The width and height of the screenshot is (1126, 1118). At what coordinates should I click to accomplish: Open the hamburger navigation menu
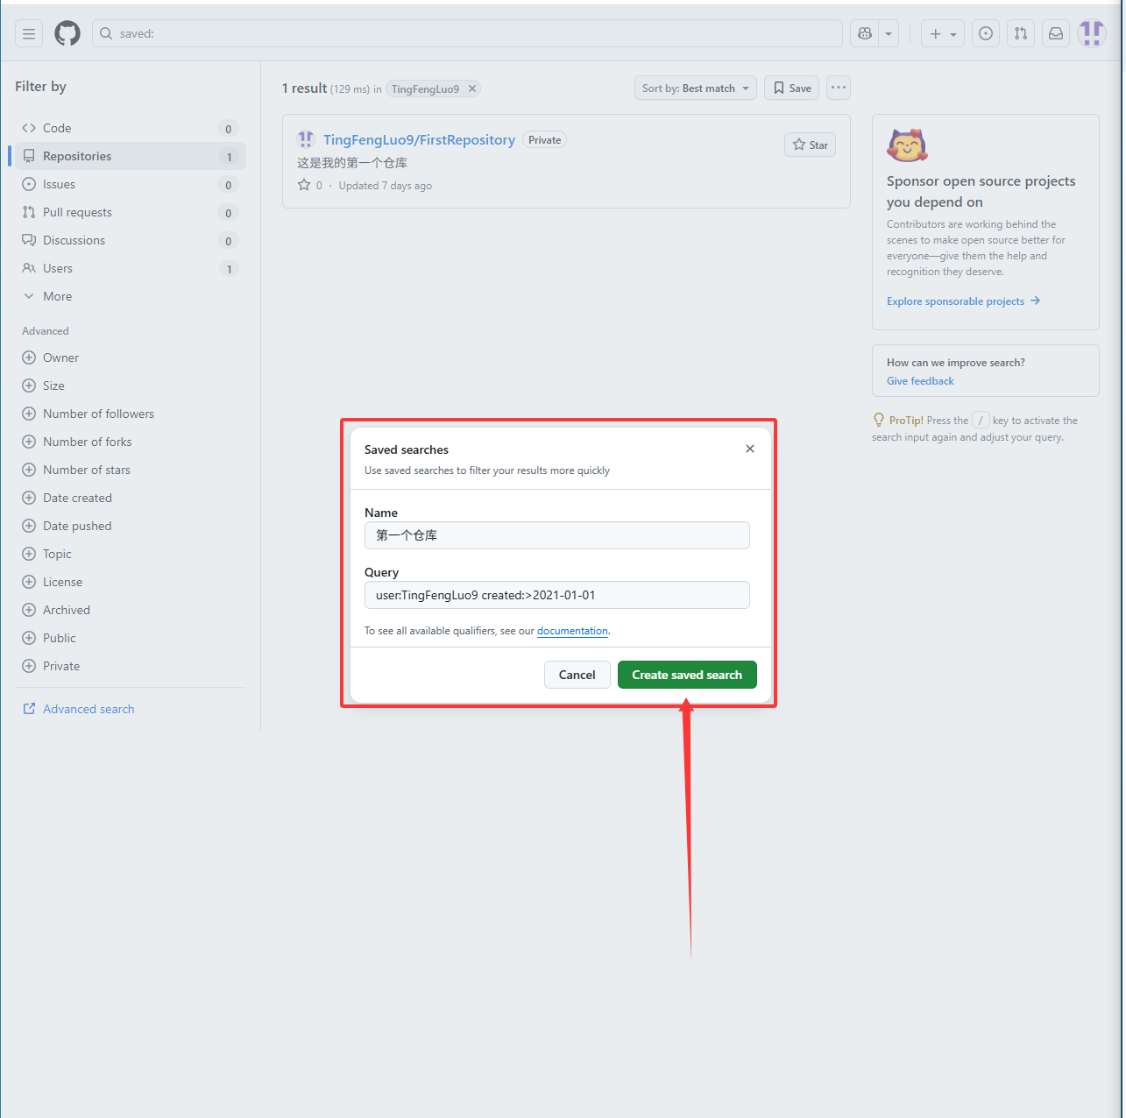point(29,34)
